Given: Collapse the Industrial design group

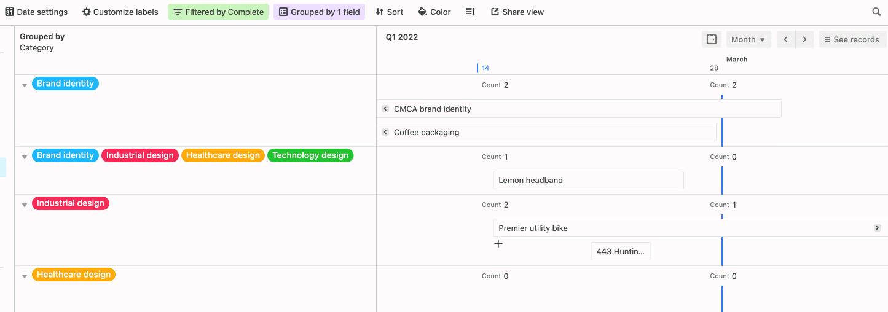Looking at the screenshot, I should pyautogui.click(x=25, y=205).
